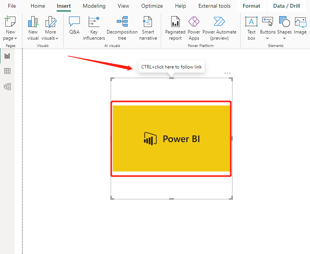Expand the Shapes dropdown chevron
The height and width of the screenshot is (254, 310).
point(284,38)
